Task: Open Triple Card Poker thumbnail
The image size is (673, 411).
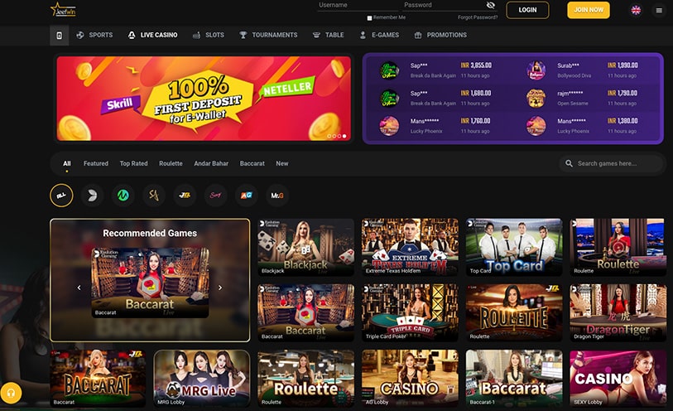Action: tap(410, 312)
